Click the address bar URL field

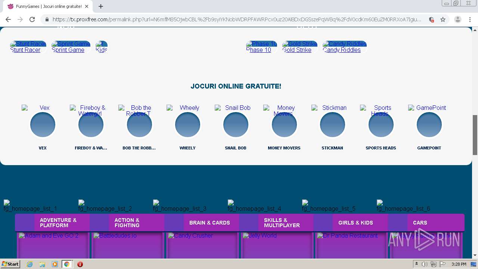click(x=237, y=19)
